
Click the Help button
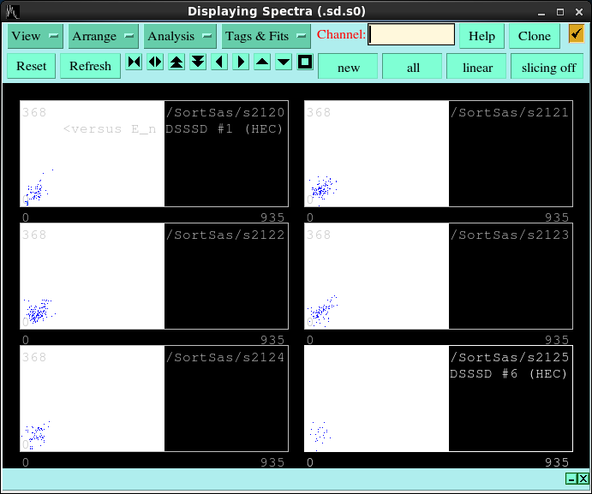(481, 36)
